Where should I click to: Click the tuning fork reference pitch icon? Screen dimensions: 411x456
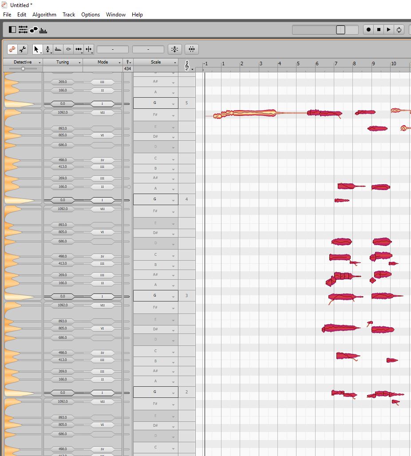coord(127,62)
